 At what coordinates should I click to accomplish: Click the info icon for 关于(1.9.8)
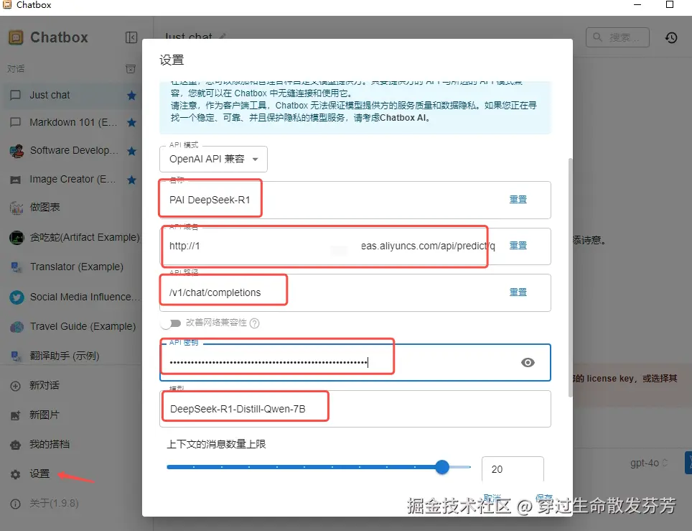coord(16,504)
